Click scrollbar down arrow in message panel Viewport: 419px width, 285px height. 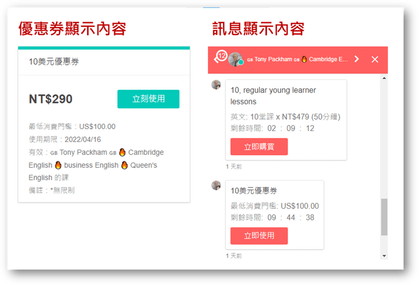click(x=384, y=255)
